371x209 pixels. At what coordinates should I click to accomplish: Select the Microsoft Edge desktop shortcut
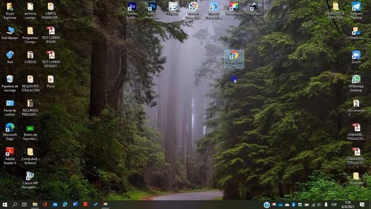(10, 132)
